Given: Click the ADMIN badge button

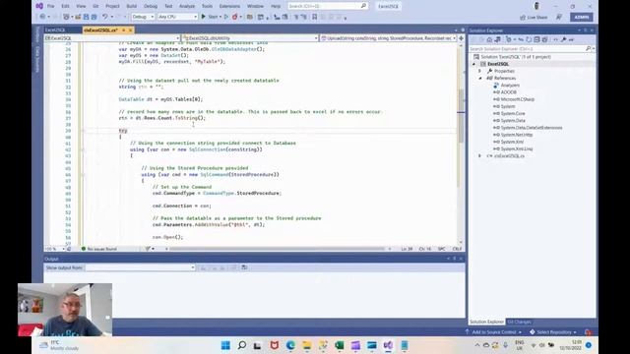Looking at the screenshot, I should (581, 18).
